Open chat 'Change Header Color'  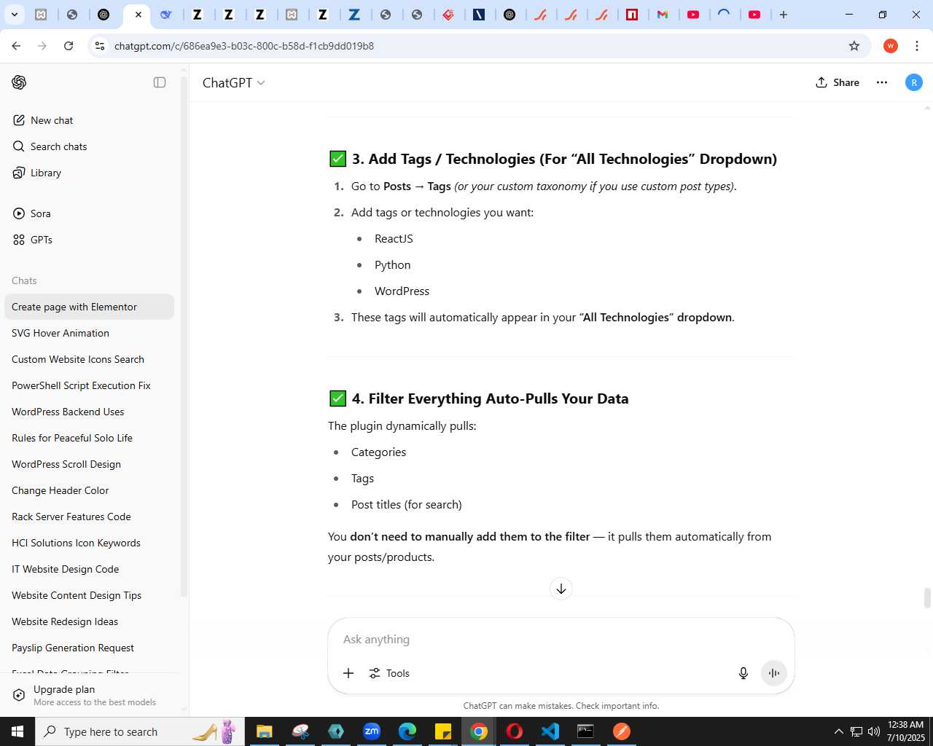pos(89,490)
